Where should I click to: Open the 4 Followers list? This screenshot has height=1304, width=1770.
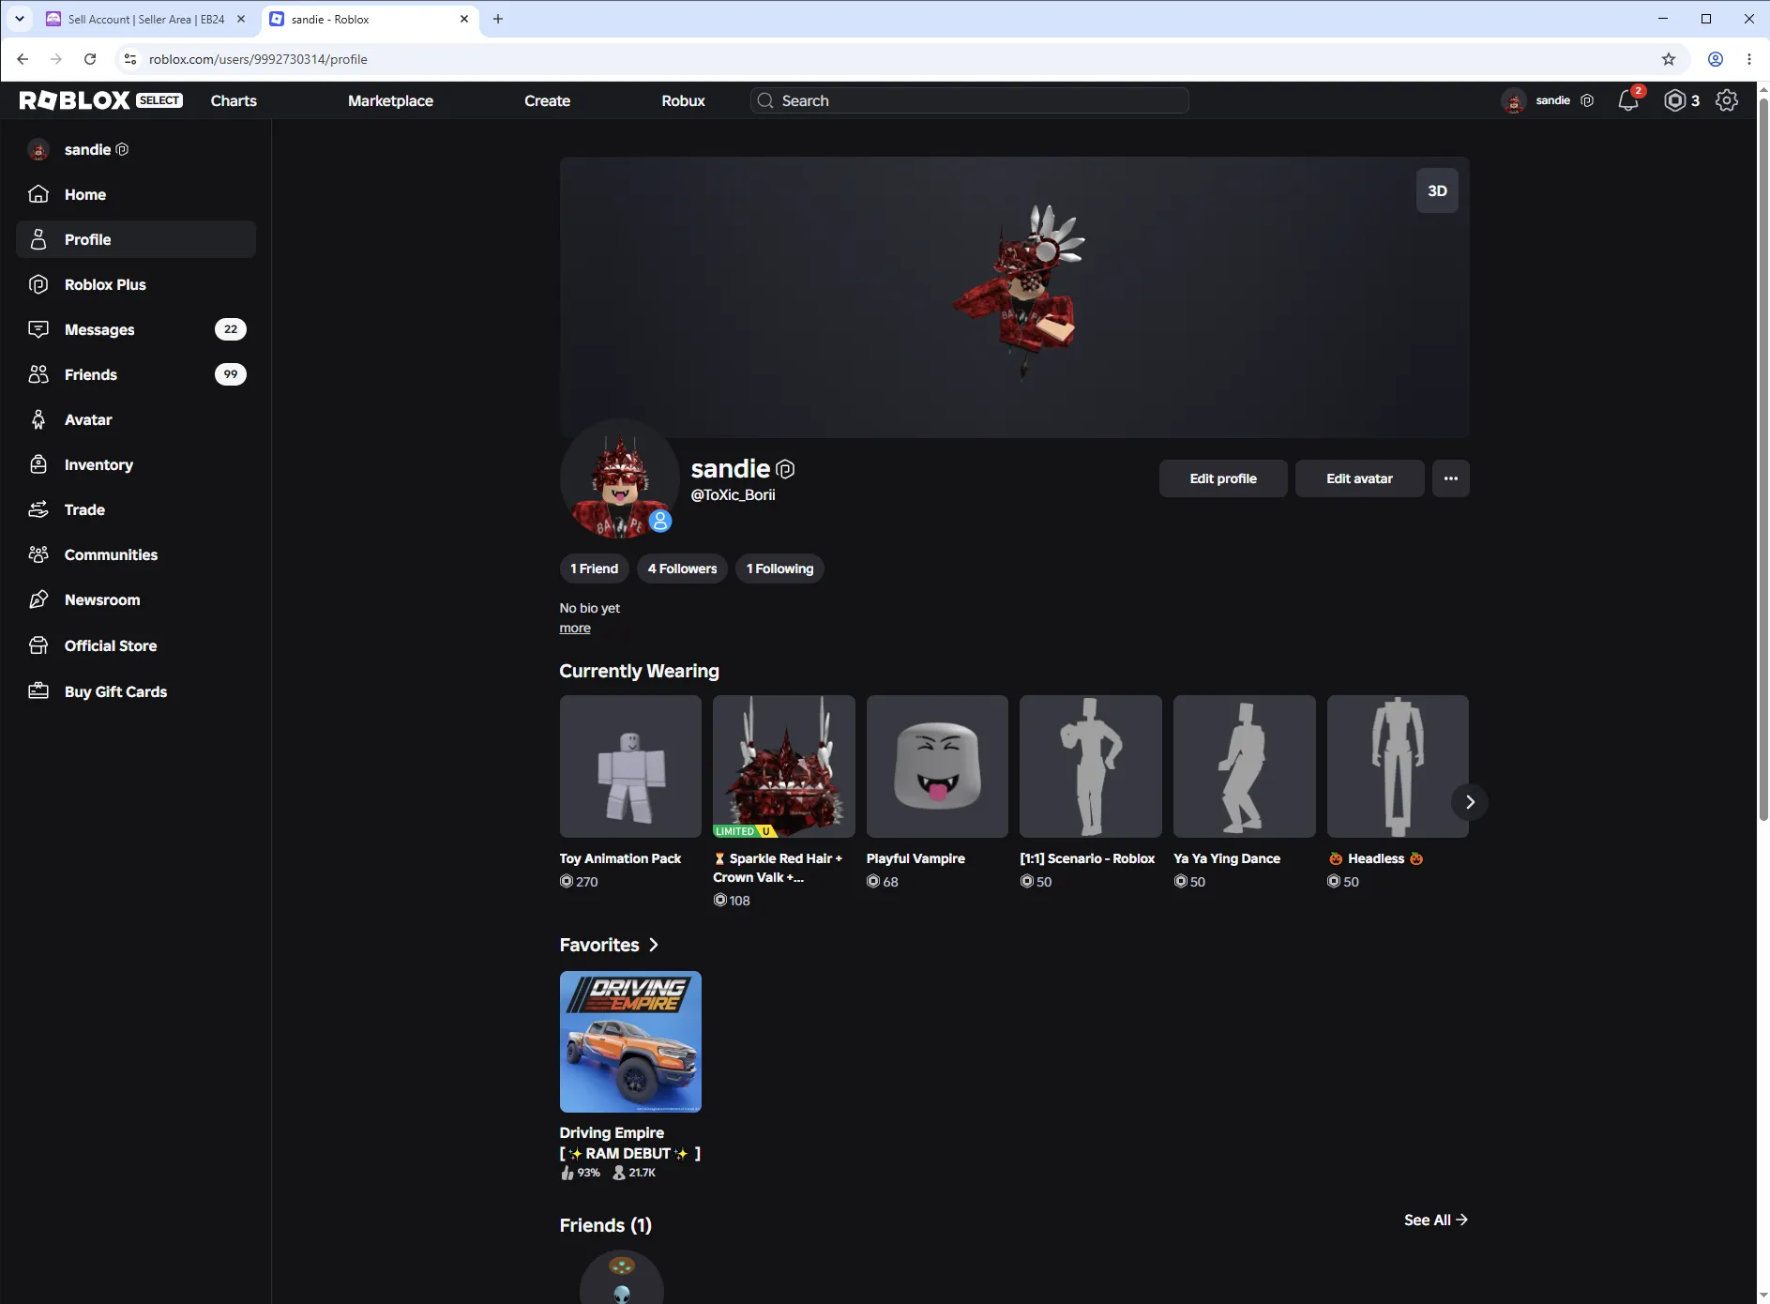pyautogui.click(x=682, y=569)
